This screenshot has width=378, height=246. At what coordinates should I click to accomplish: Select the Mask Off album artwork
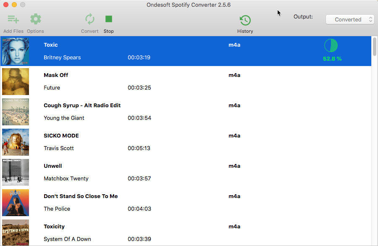(x=16, y=81)
